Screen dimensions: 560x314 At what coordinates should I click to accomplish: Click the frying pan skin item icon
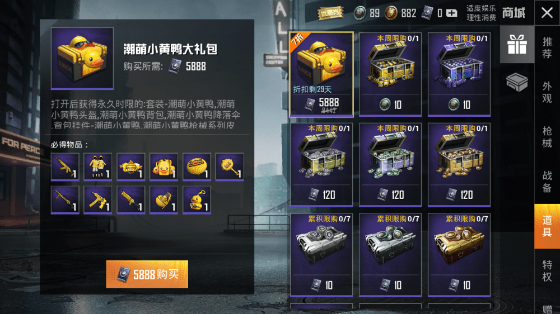click(229, 167)
